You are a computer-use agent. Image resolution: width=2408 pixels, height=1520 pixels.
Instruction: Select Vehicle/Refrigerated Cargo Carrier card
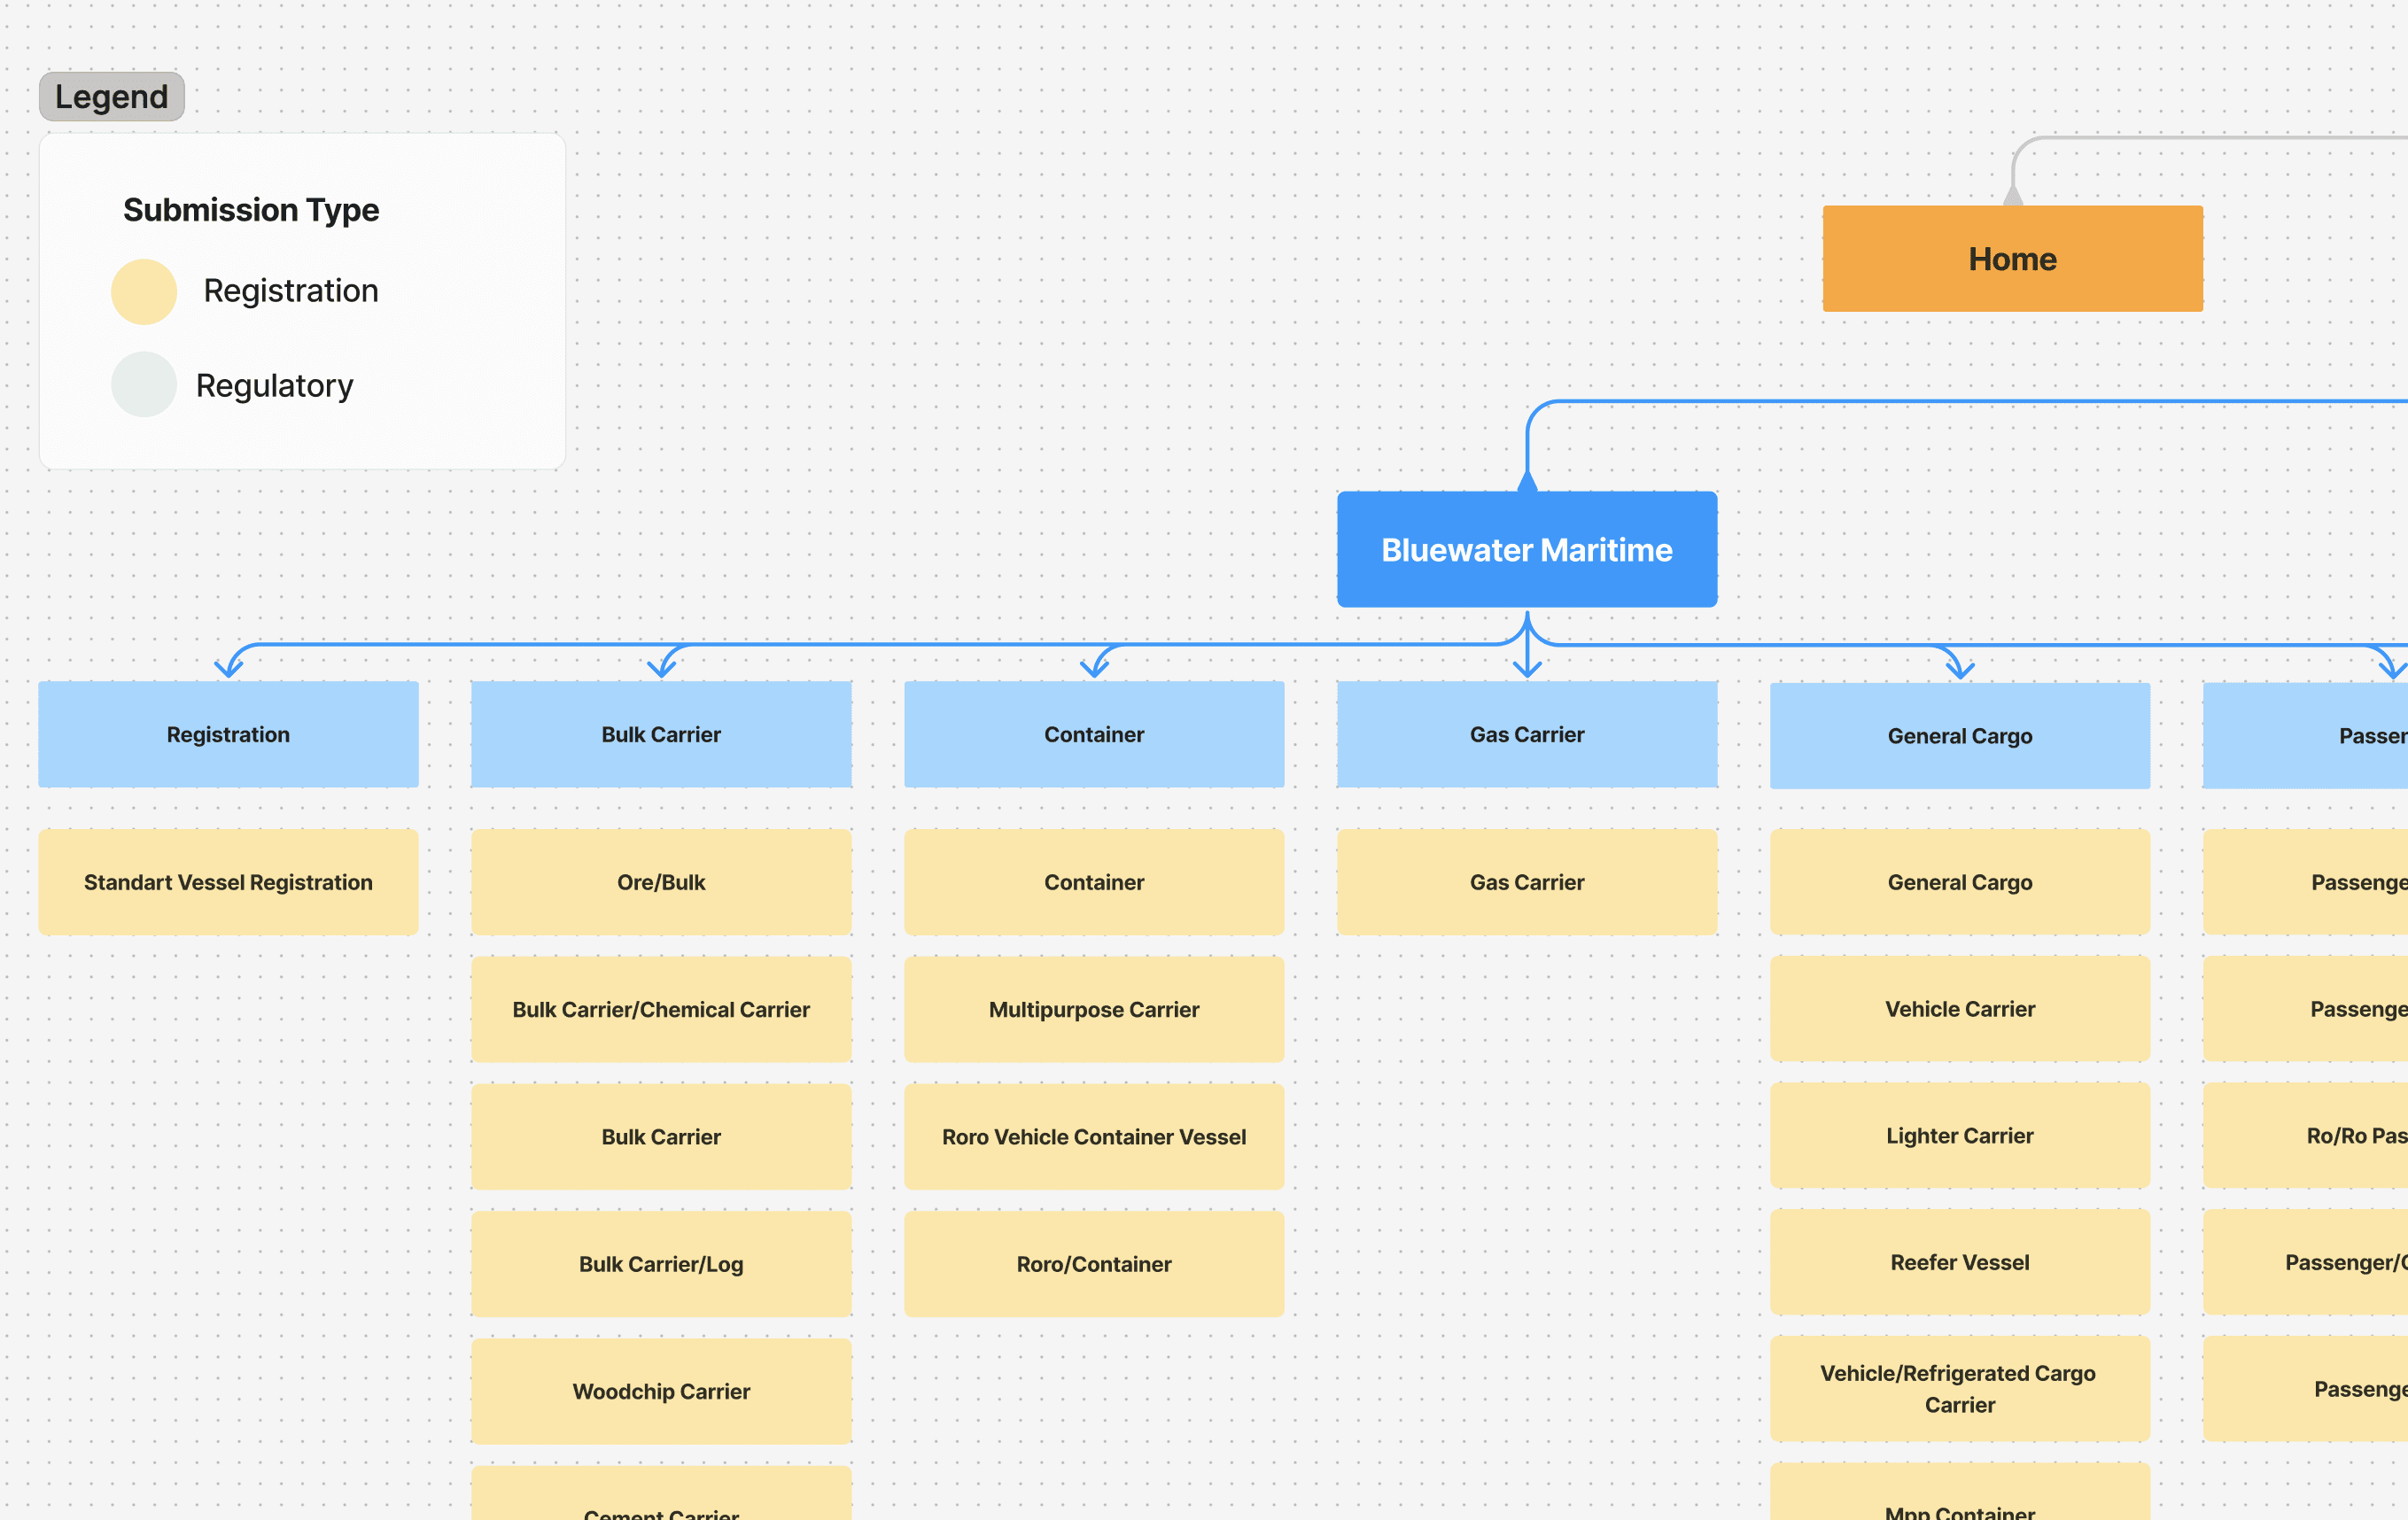(x=1959, y=1388)
